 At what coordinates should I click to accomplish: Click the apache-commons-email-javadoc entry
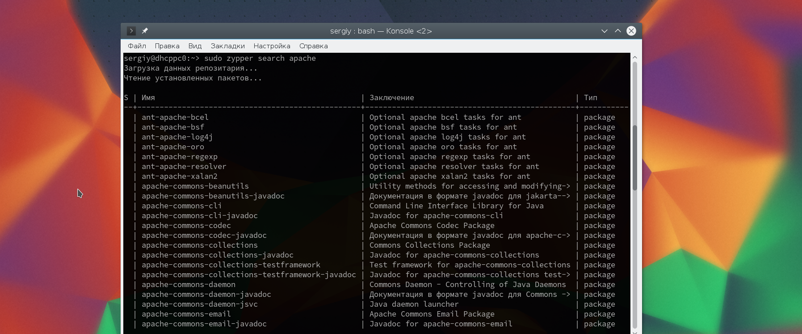click(x=204, y=324)
